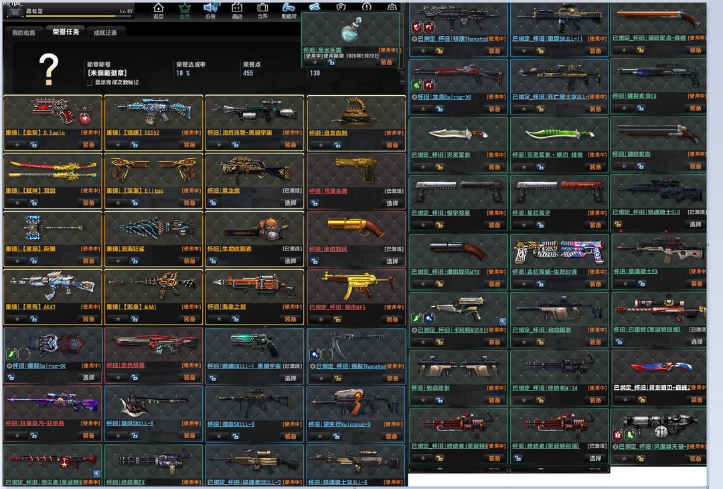Click the settings gear icon in top bar

(392, 7)
